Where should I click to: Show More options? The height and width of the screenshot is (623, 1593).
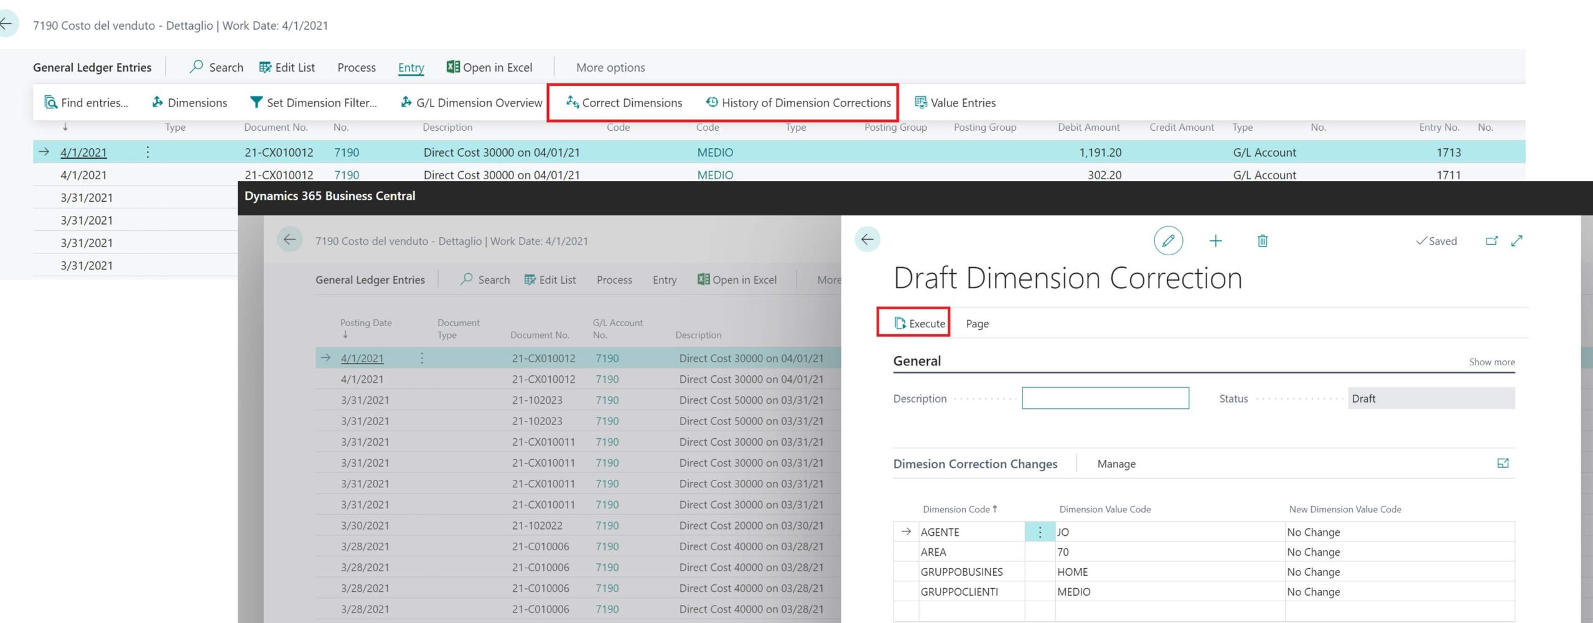point(610,67)
